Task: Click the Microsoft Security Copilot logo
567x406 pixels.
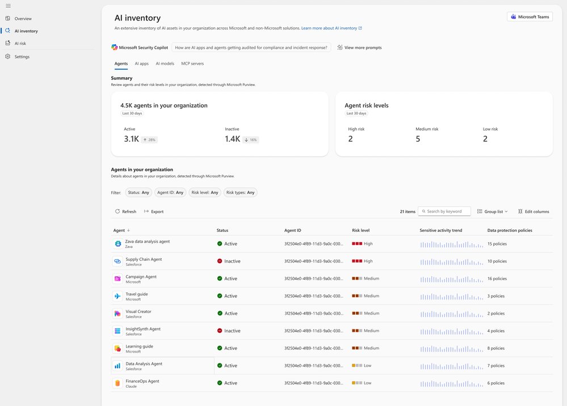Action: (x=114, y=47)
